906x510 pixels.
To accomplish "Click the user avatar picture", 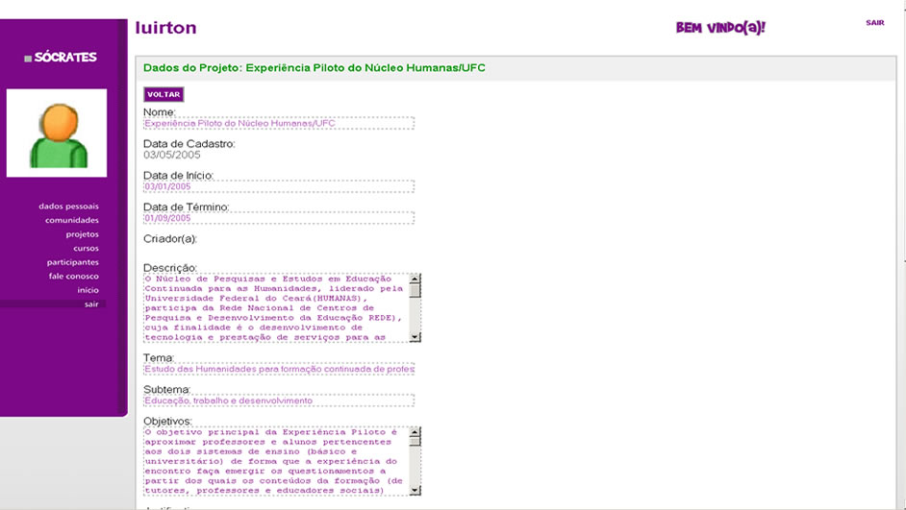I will coord(57,134).
